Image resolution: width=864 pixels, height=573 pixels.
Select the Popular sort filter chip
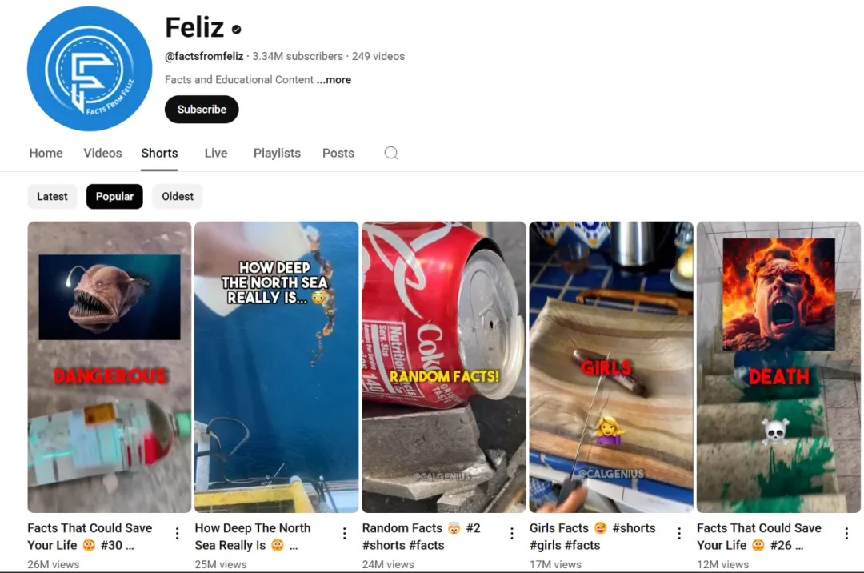click(114, 197)
